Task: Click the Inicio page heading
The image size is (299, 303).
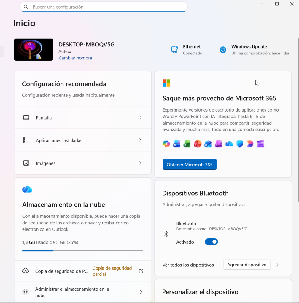Action: click(x=24, y=23)
